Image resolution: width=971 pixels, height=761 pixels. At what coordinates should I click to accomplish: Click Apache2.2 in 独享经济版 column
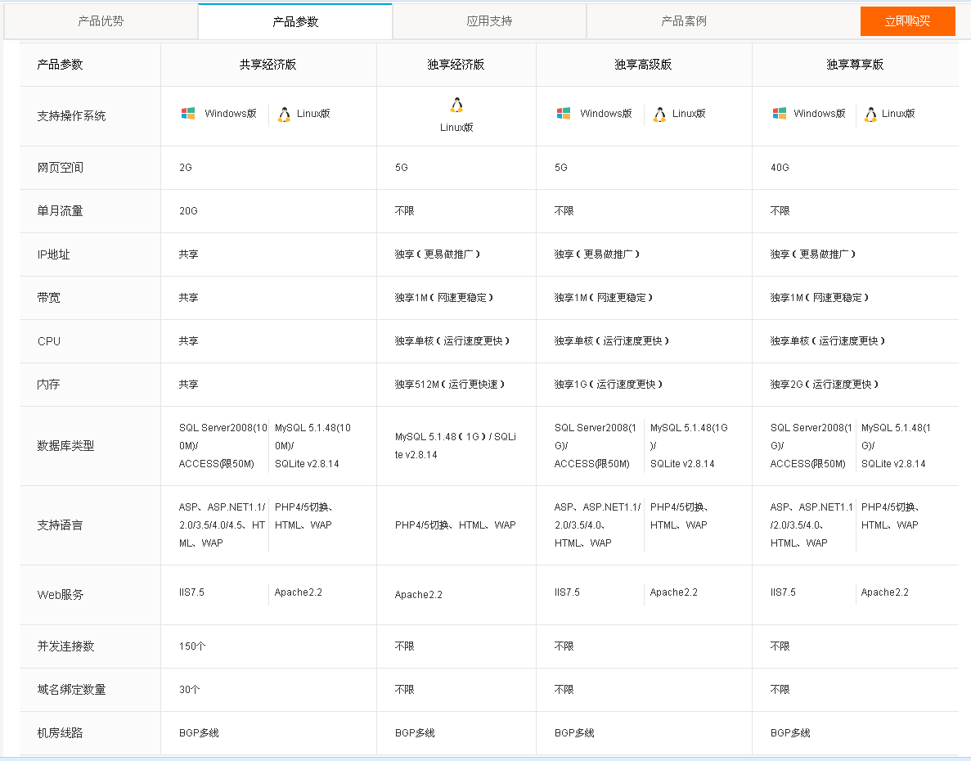tap(419, 594)
